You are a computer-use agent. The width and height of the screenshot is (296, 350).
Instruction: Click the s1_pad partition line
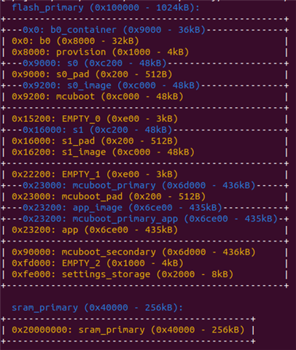(95, 141)
